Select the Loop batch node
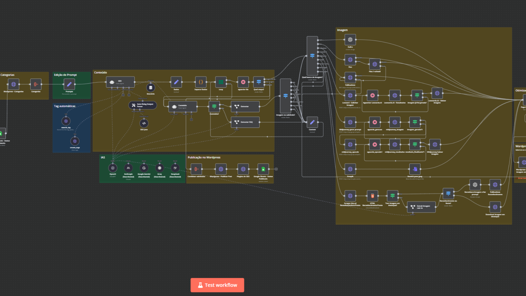The image size is (526, 296). [221, 82]
